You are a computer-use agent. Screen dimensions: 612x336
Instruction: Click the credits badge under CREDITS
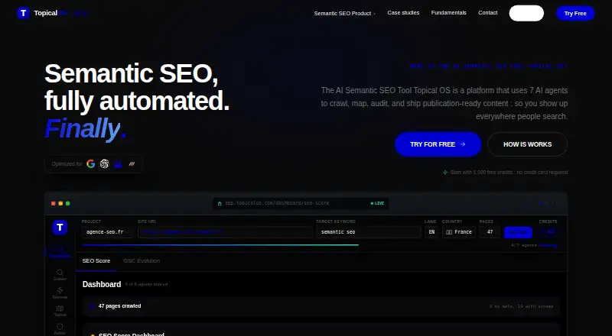pos(548,232)
